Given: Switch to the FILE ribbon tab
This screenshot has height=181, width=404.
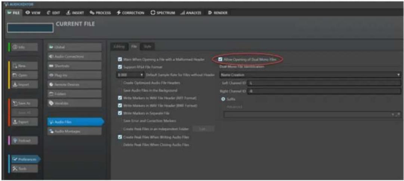Looking at the screenshot, I should [x=13, y=13].
